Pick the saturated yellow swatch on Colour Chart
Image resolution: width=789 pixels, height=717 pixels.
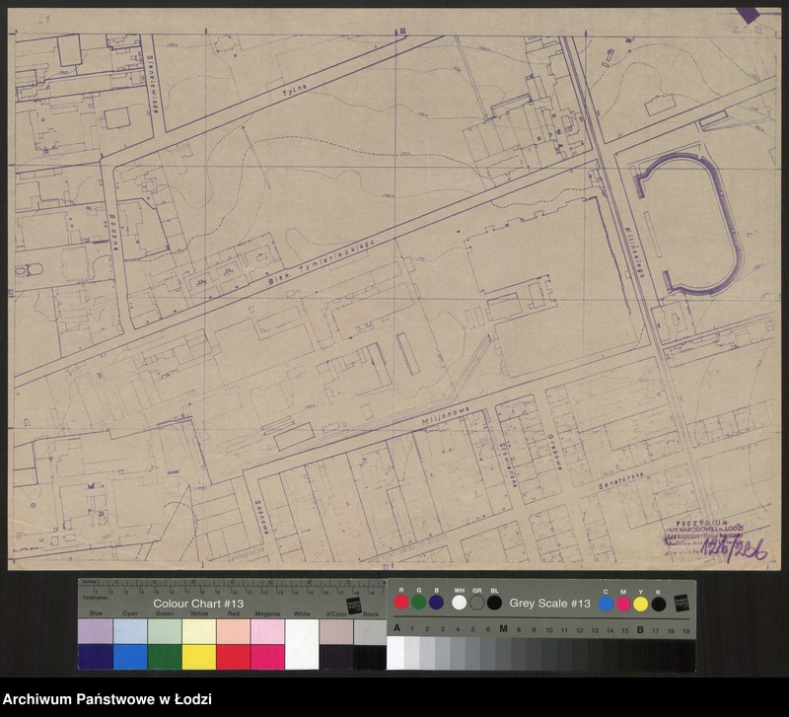click(199, 657)
